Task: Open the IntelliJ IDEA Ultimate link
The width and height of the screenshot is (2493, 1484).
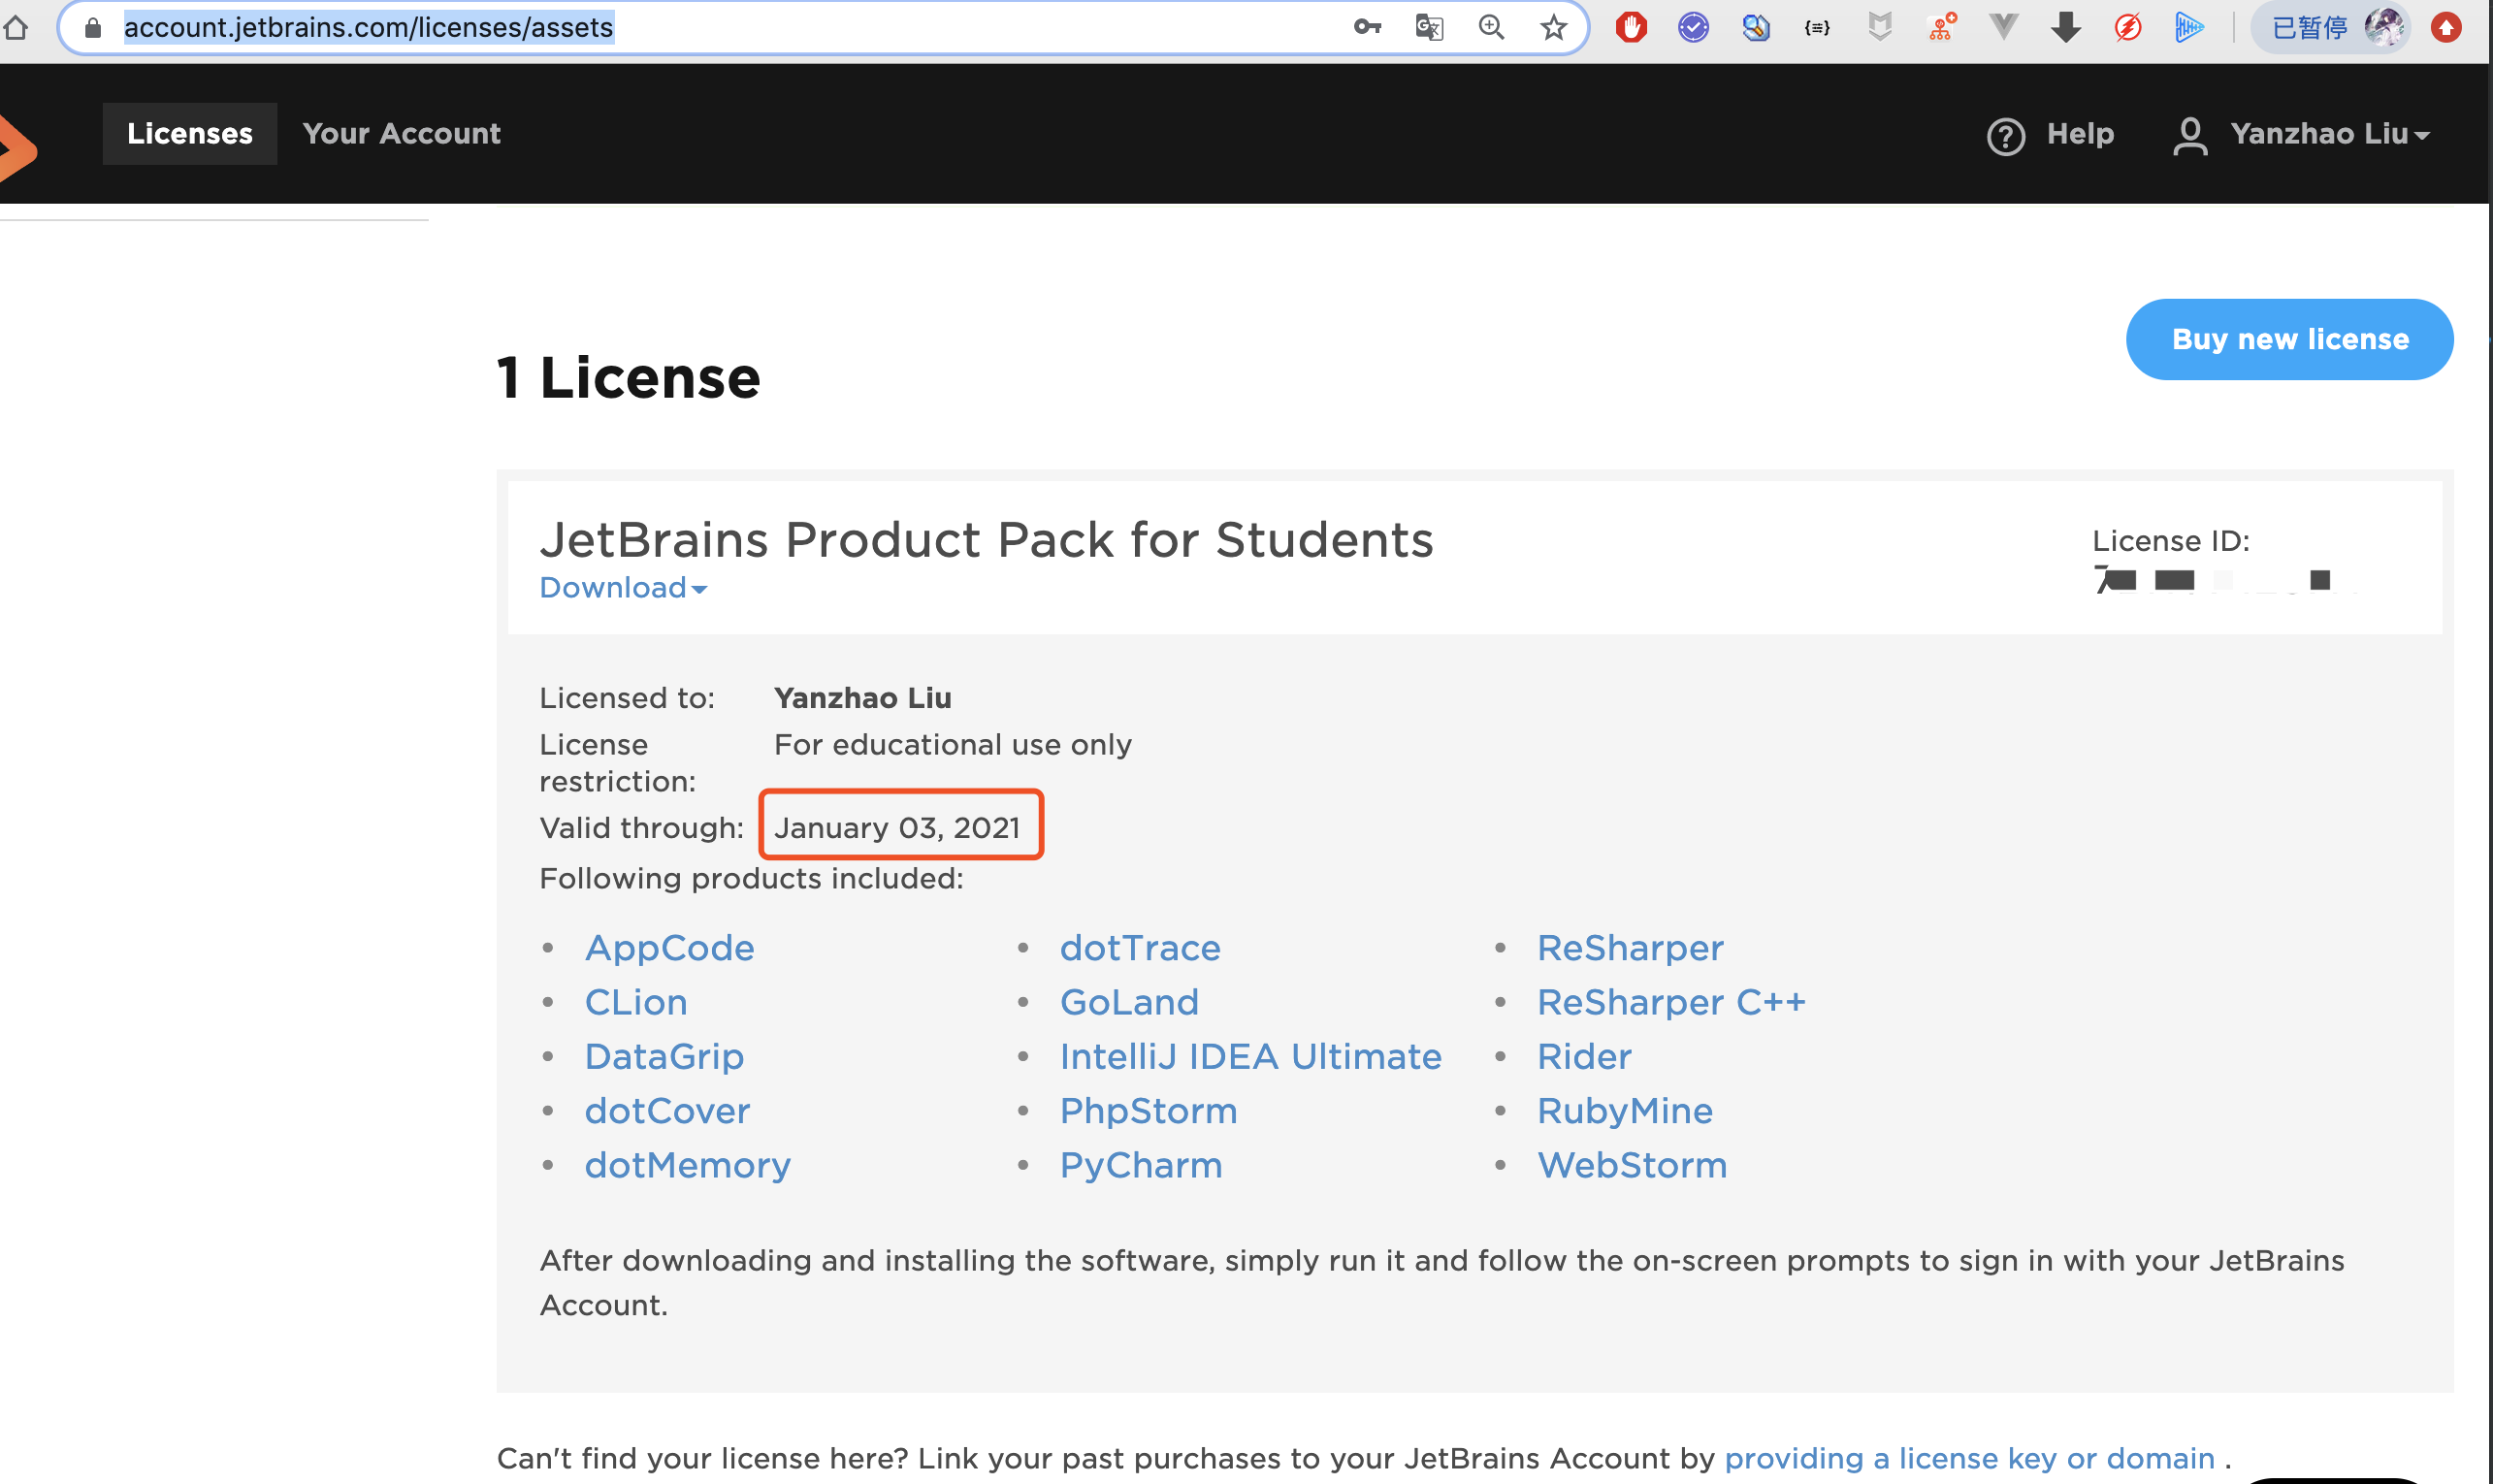Action: [x=1250, y=1056]
